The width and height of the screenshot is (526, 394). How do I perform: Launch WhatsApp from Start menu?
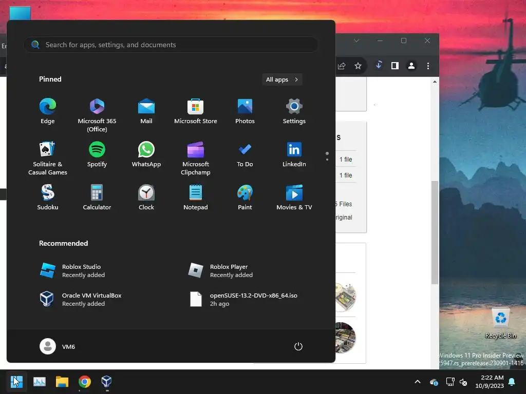click(146, 154)
